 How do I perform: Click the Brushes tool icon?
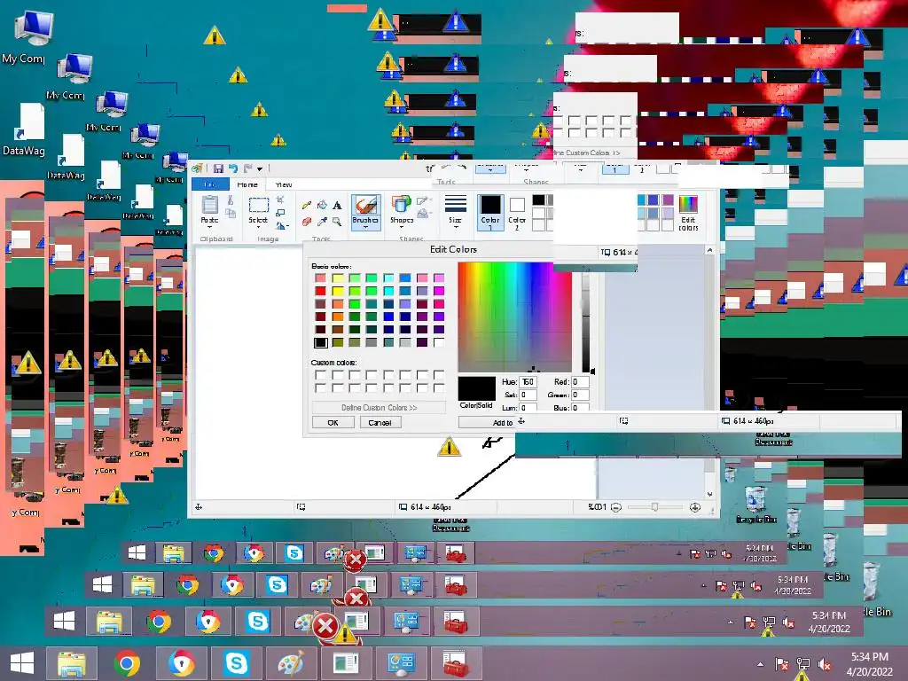(x=366, y=205)
